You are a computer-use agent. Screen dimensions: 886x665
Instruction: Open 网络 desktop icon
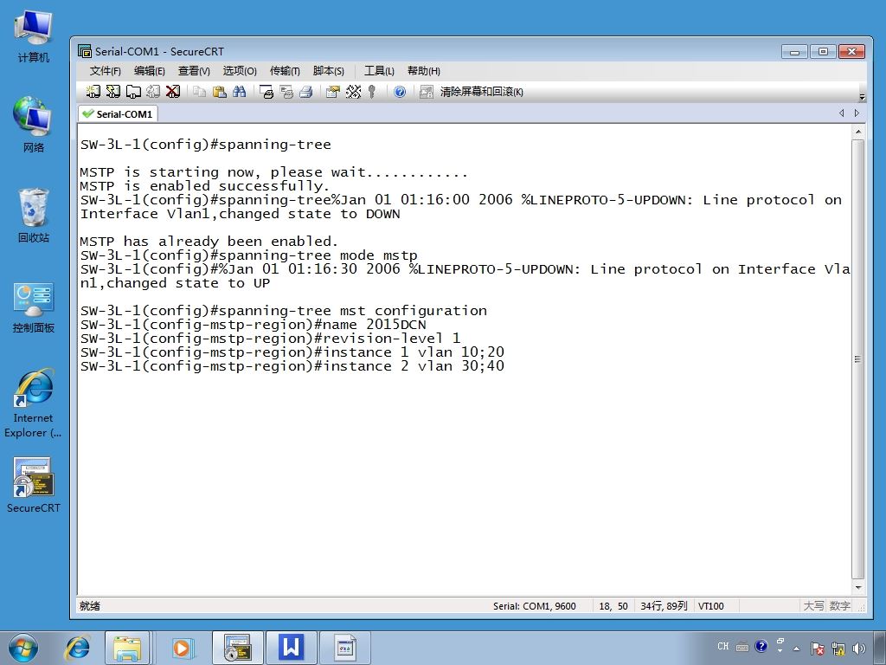tap(34, 126)
